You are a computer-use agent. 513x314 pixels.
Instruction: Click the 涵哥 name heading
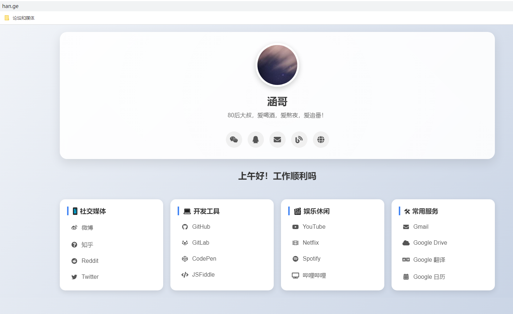click(277, 102)
